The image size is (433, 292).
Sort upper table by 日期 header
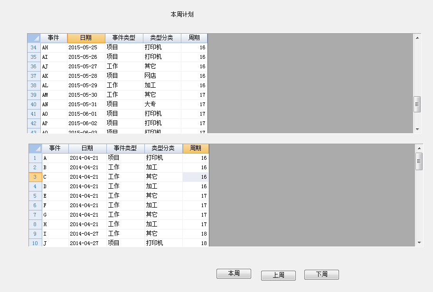[86, 38]
